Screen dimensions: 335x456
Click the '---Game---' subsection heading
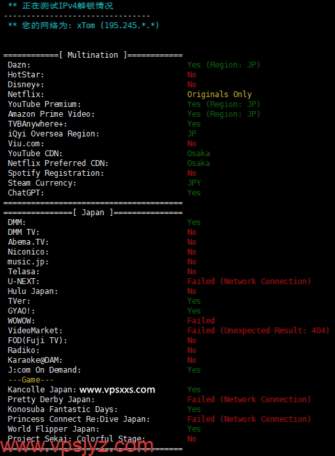point(31,380)
